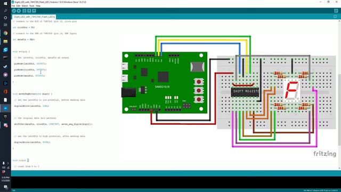Open the white document app in taskbar

pyautogui.click(x=5, y=100)
